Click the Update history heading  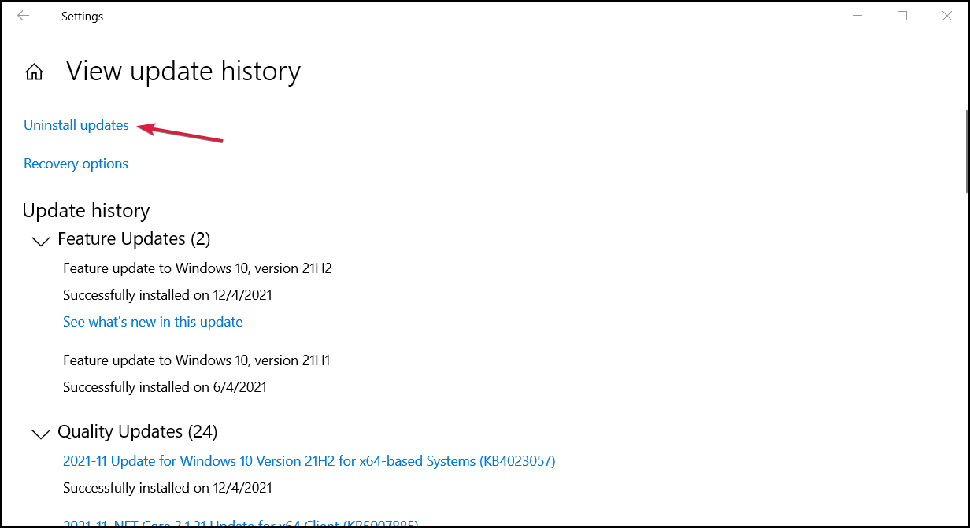86,211
